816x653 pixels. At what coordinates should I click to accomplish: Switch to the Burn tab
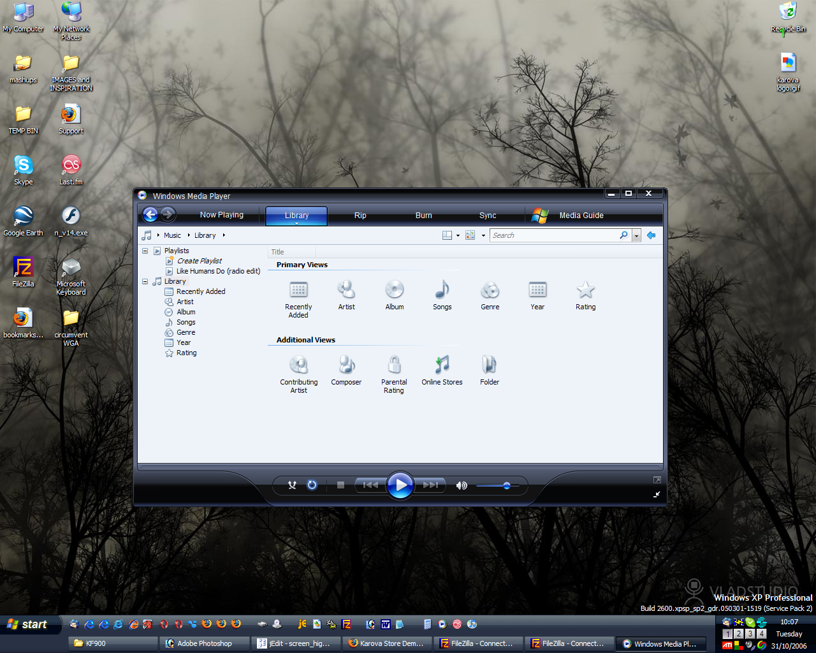click(x=424, y=216)
